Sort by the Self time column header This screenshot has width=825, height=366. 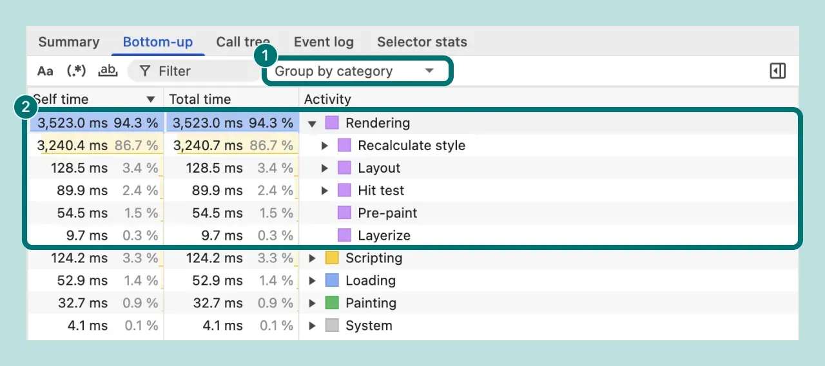tap(61, 99)
